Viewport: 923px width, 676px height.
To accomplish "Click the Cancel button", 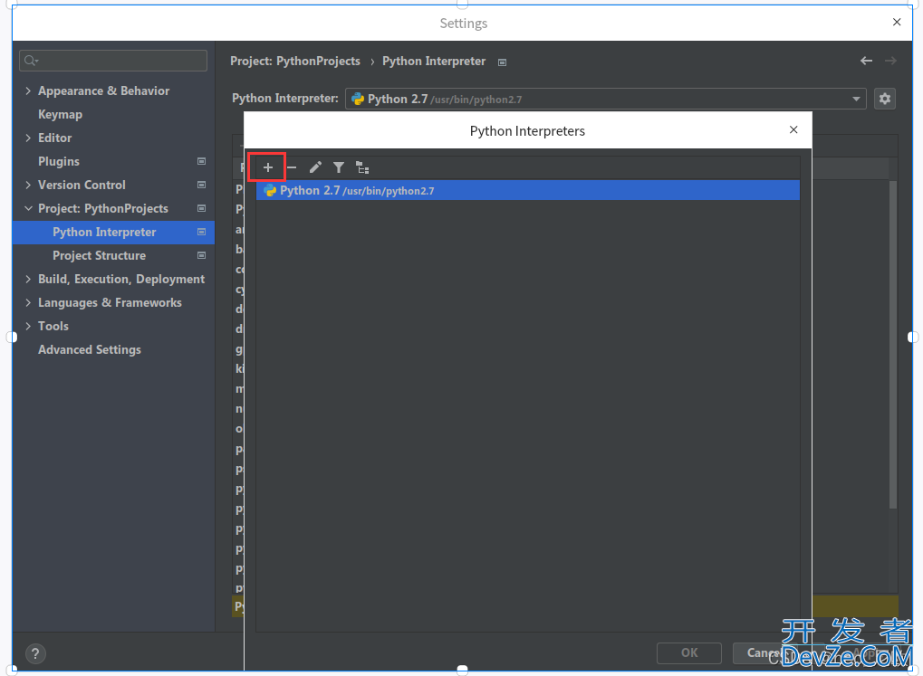I will click(x=764, y=652).
